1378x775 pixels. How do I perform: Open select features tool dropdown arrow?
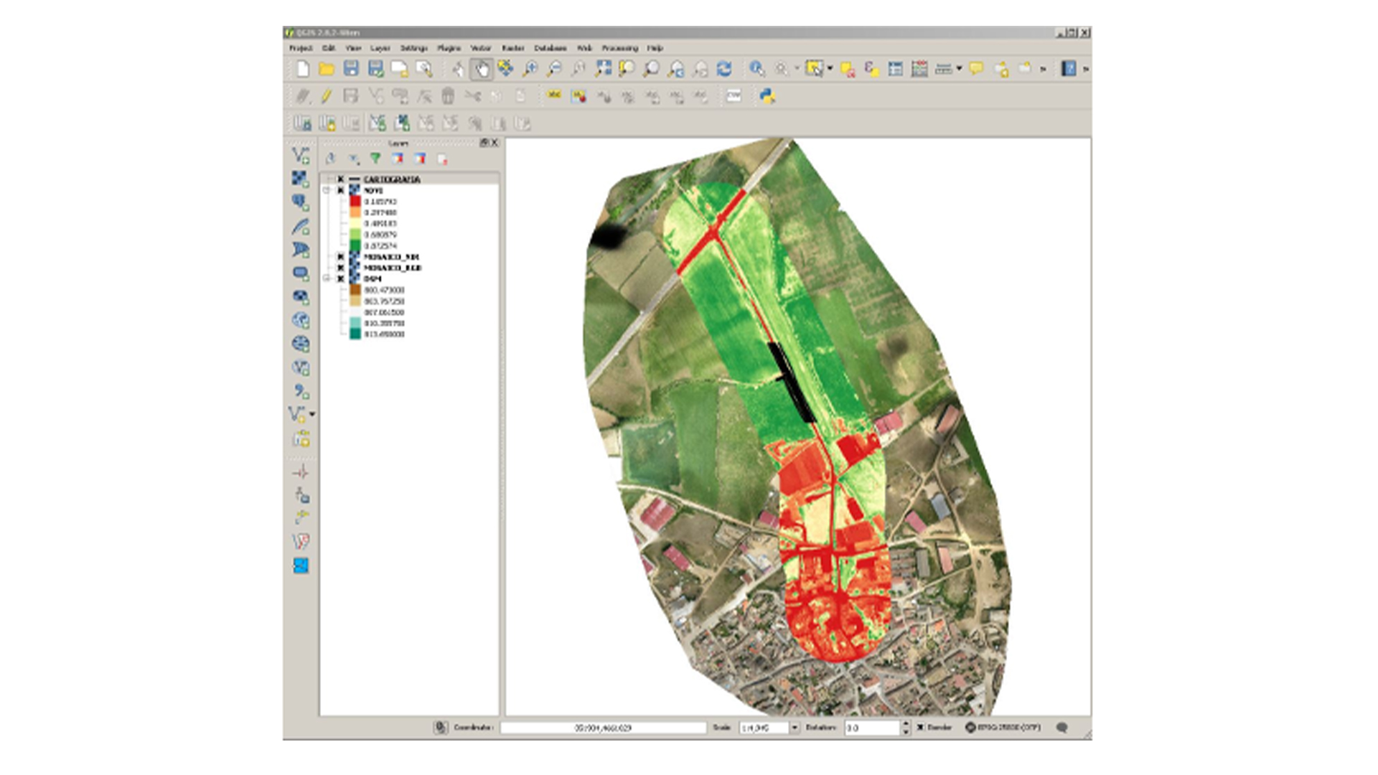[830, 69]
